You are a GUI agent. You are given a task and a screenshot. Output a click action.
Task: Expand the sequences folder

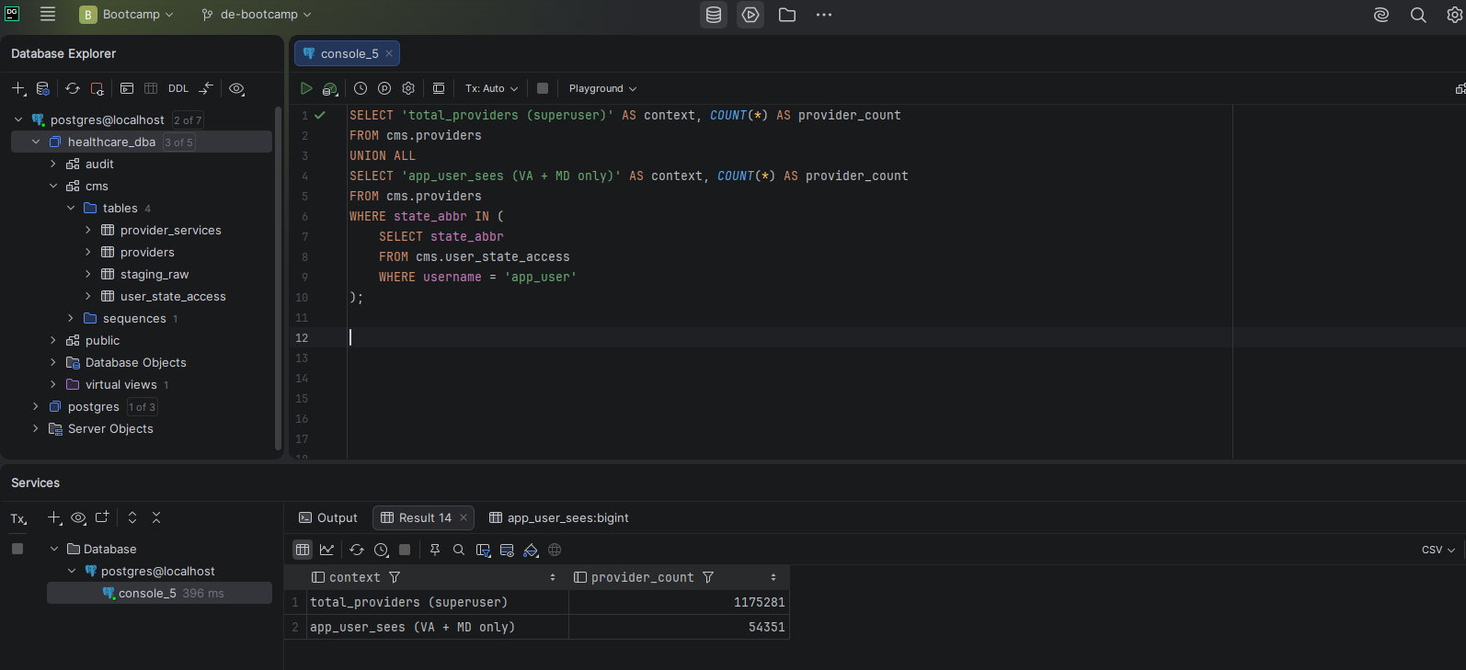71,318
